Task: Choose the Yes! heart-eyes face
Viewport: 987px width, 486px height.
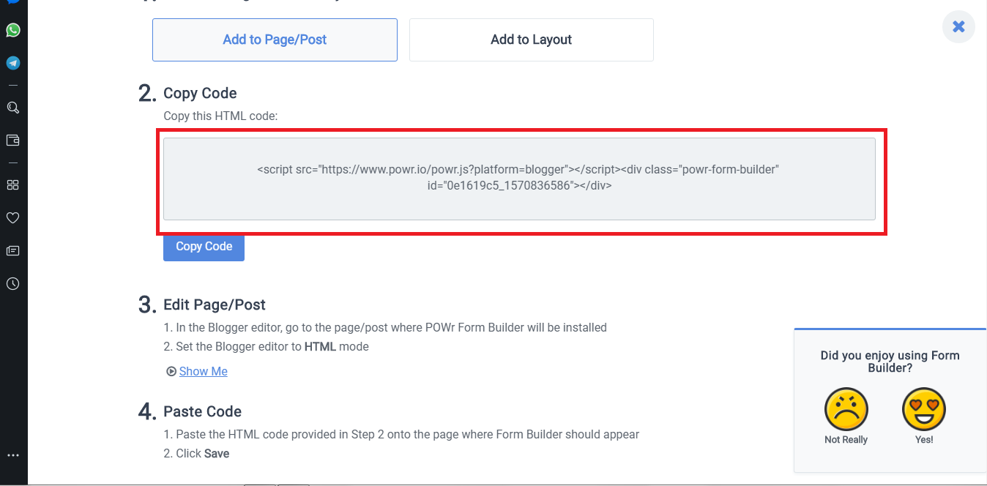Action: click(924, 409)
